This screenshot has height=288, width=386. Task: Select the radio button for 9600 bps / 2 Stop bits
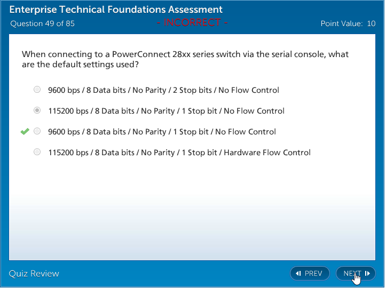point(37,90)
